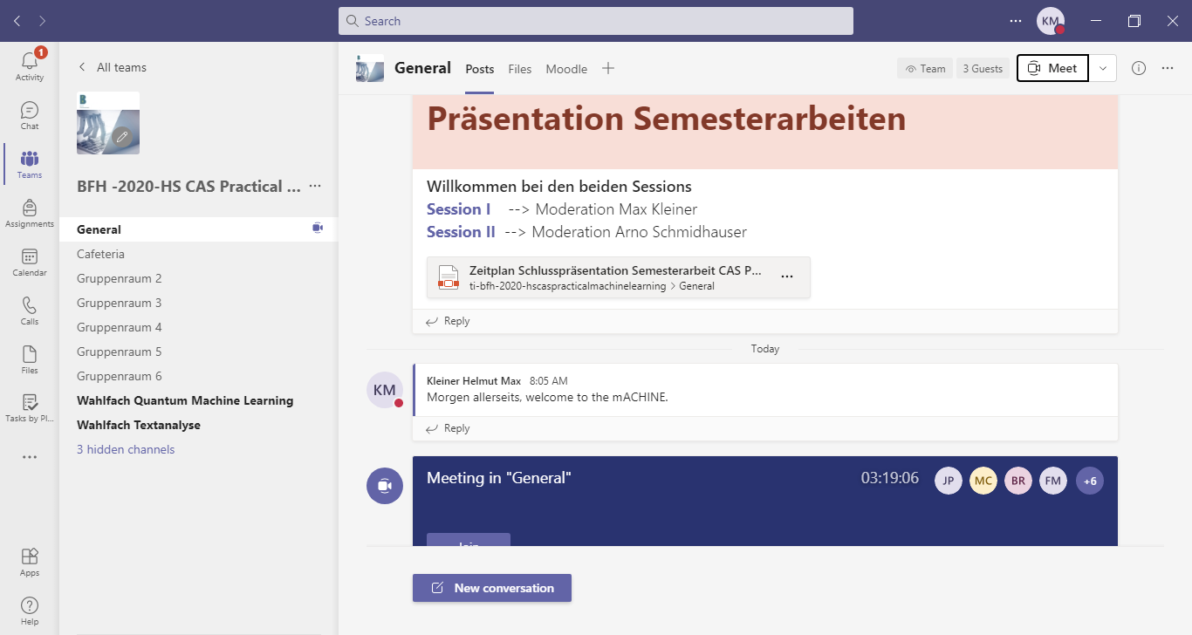The height and width of the screenshot is (635, 1192).
Task: Edit the team picture thumbnail
Action: (123, 137)
